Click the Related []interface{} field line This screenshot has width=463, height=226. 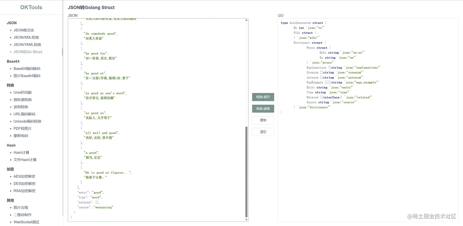point(340,98)
